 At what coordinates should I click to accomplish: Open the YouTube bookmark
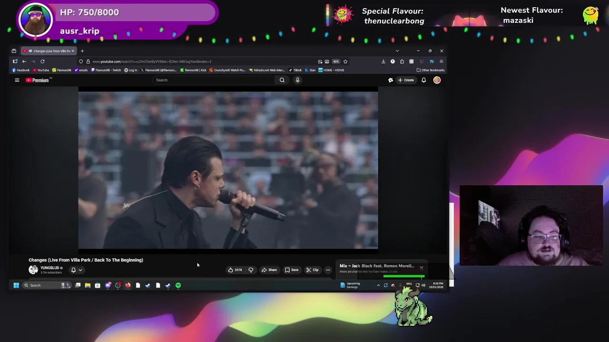41,70
